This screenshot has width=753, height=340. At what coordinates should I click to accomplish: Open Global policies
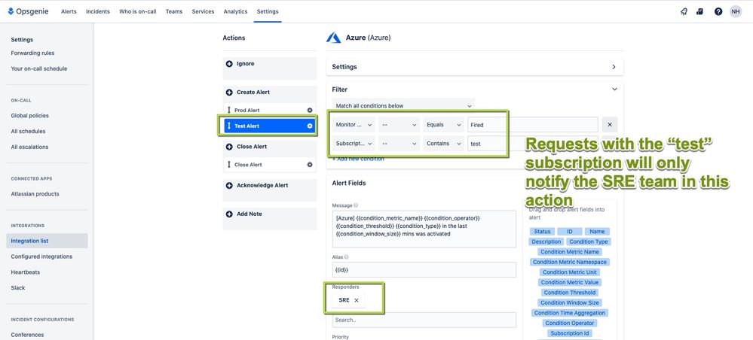pyautogui.click(x=30, y=116)
